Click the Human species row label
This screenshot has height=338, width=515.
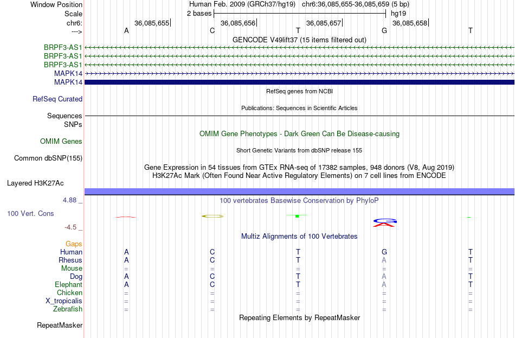click(71, 252)
